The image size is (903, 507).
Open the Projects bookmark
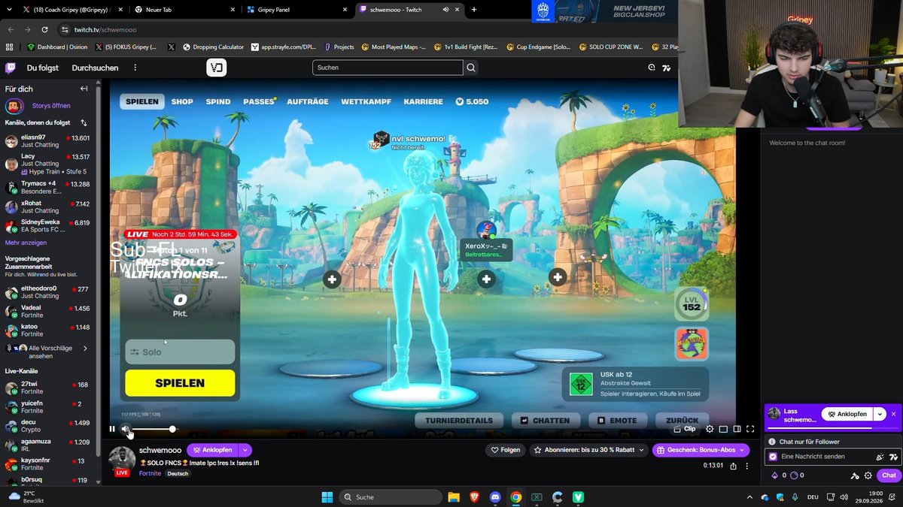click(x=339, y=47)
